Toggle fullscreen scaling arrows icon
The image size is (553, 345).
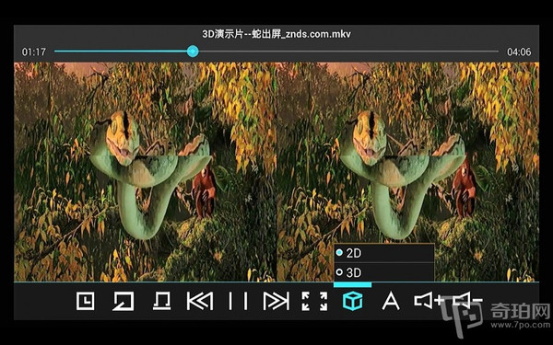click(314, 302)
